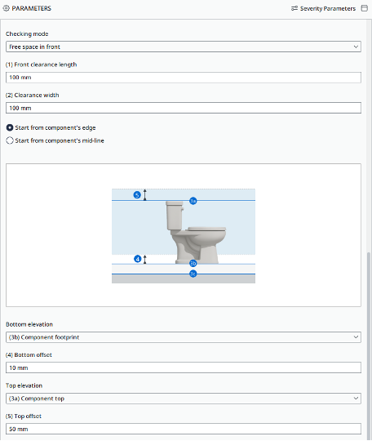Image resolution: width=372 pixels, height=441 pixels.
Task: Click the blue marker 4 in diagram
Action: tap(137, 259)
